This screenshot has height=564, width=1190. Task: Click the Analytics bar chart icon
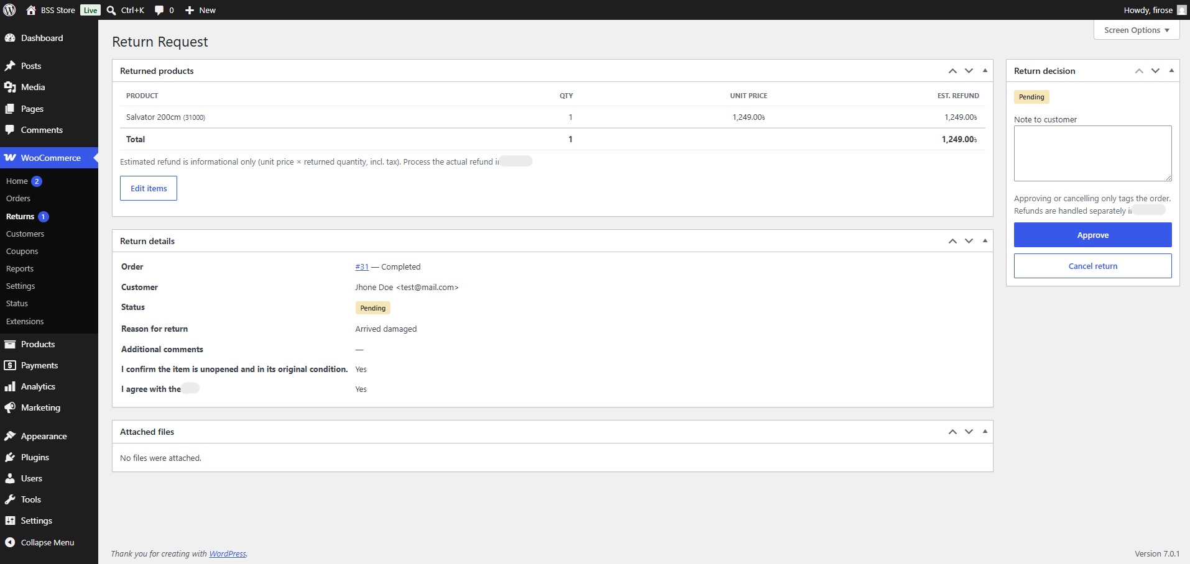click(x=10, y=386)
